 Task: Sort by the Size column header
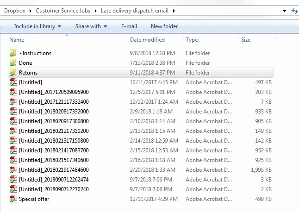pos(246,40)
